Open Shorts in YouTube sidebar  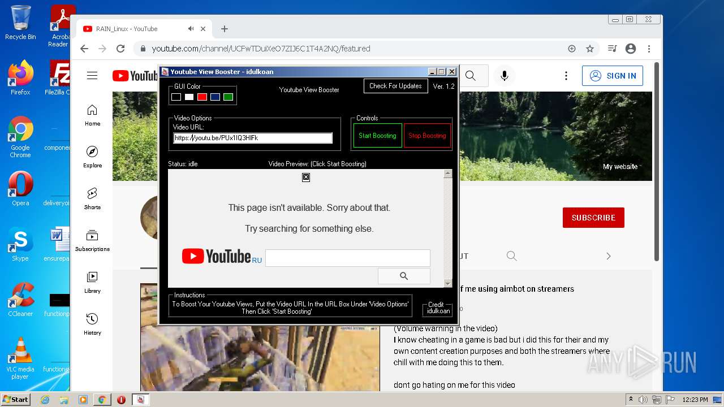pyautogui.click(x=92, y=199)
